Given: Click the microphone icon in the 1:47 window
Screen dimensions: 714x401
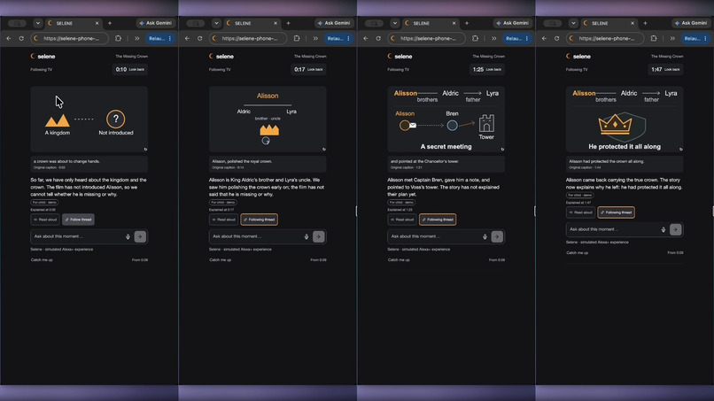Looking at the screenshot, I should click(x=664, y=229).
